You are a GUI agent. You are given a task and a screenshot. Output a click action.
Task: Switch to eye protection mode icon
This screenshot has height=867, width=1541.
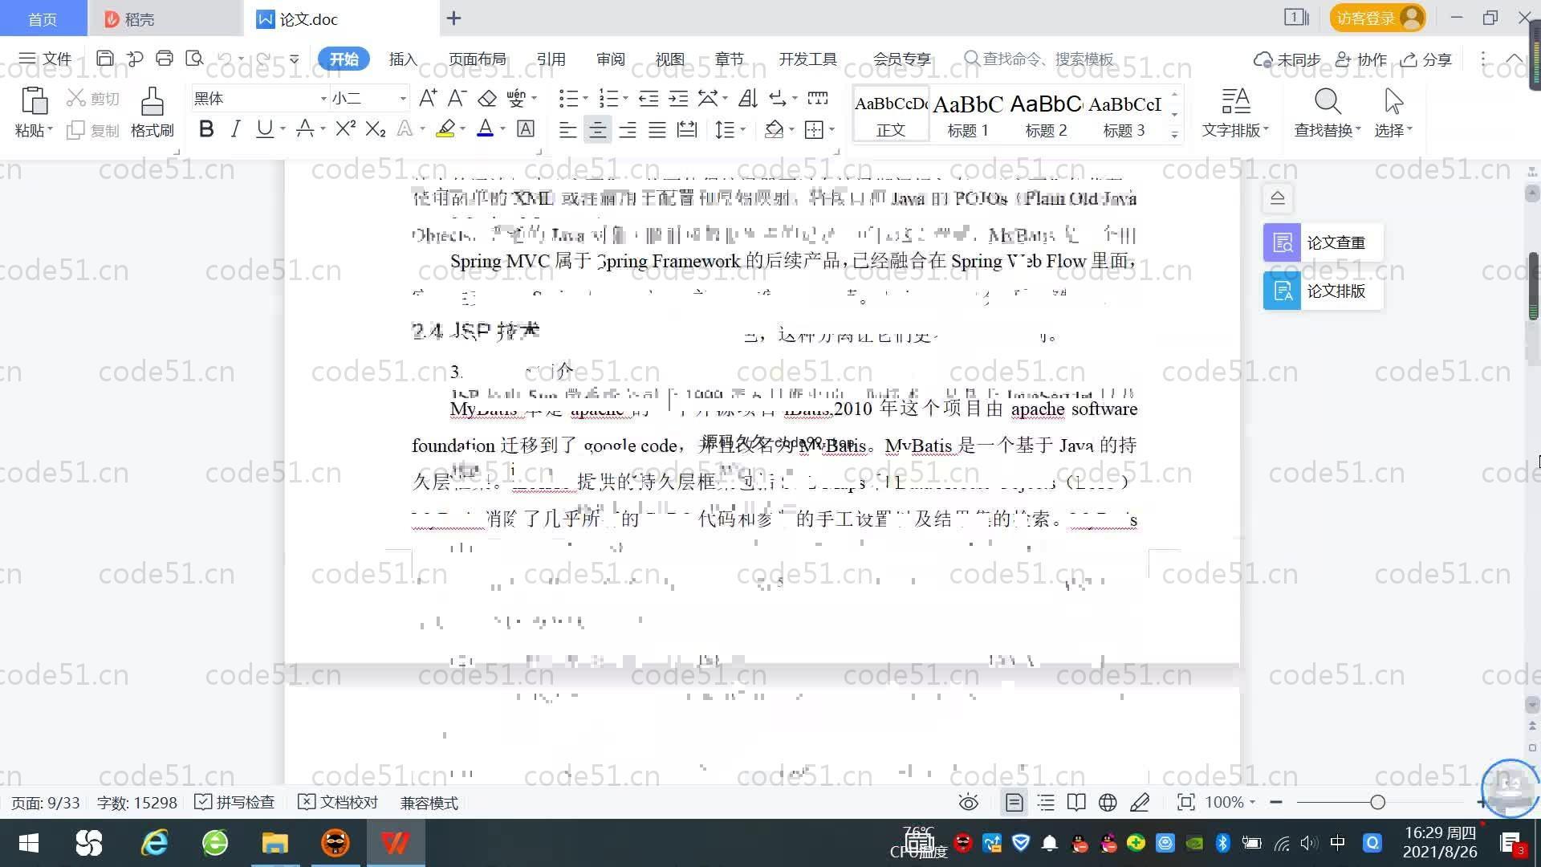pyautogui.click(x=969, y=802)
